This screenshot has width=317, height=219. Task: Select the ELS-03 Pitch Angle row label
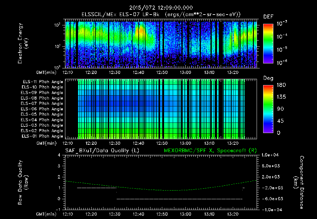click(42, 125)
